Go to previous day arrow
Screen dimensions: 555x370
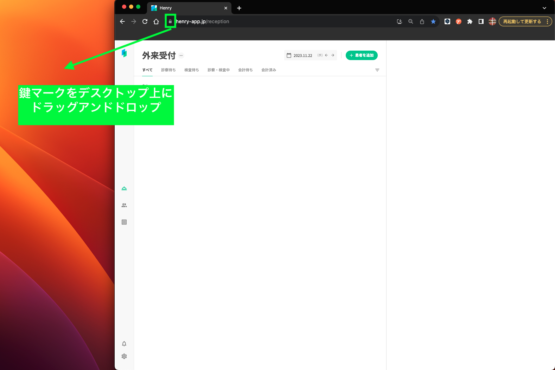[x=326, y=55]
